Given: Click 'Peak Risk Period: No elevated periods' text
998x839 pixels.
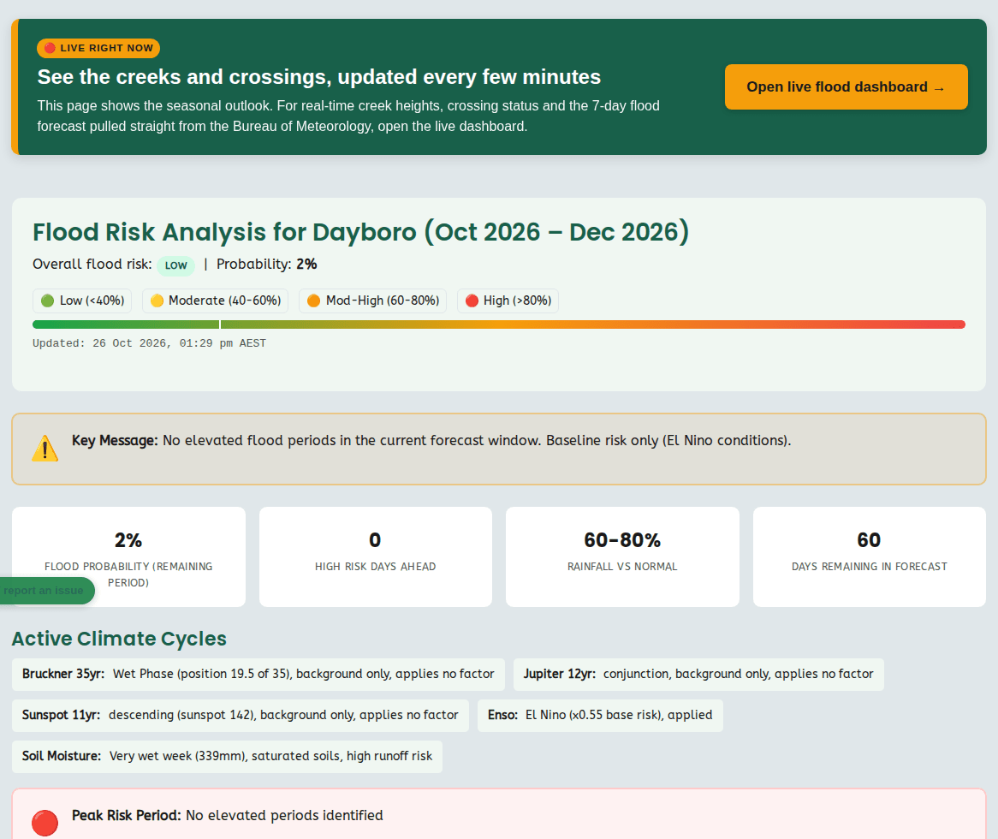Looking at the screenshot, I should click(x=227, y=815).
